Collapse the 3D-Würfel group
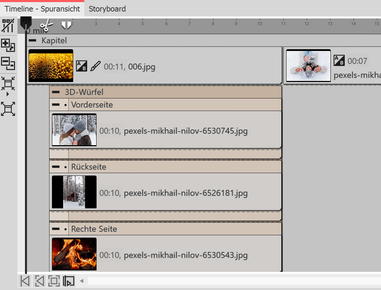 pos(55,92)
